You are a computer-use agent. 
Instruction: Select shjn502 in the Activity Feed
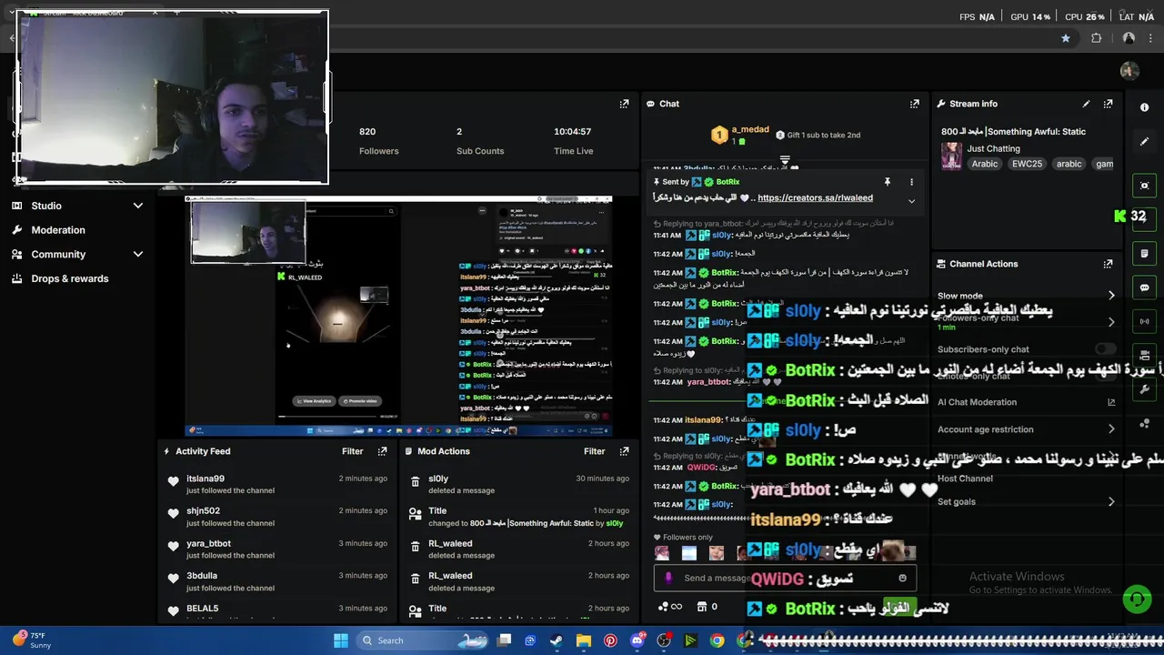tap(203, 511)
